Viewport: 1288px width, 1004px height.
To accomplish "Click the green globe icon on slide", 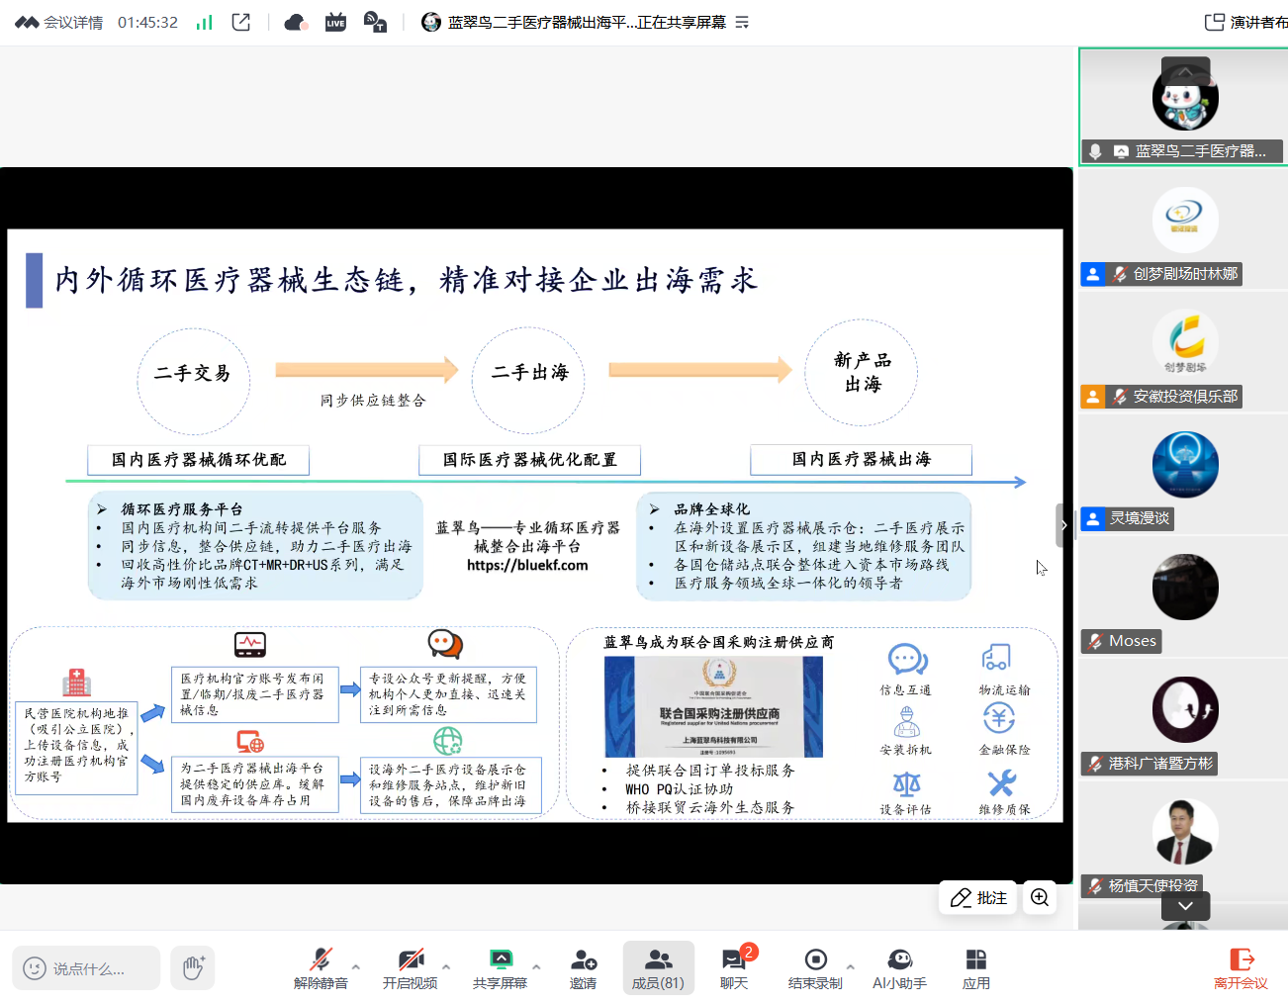I will [448, 740].
